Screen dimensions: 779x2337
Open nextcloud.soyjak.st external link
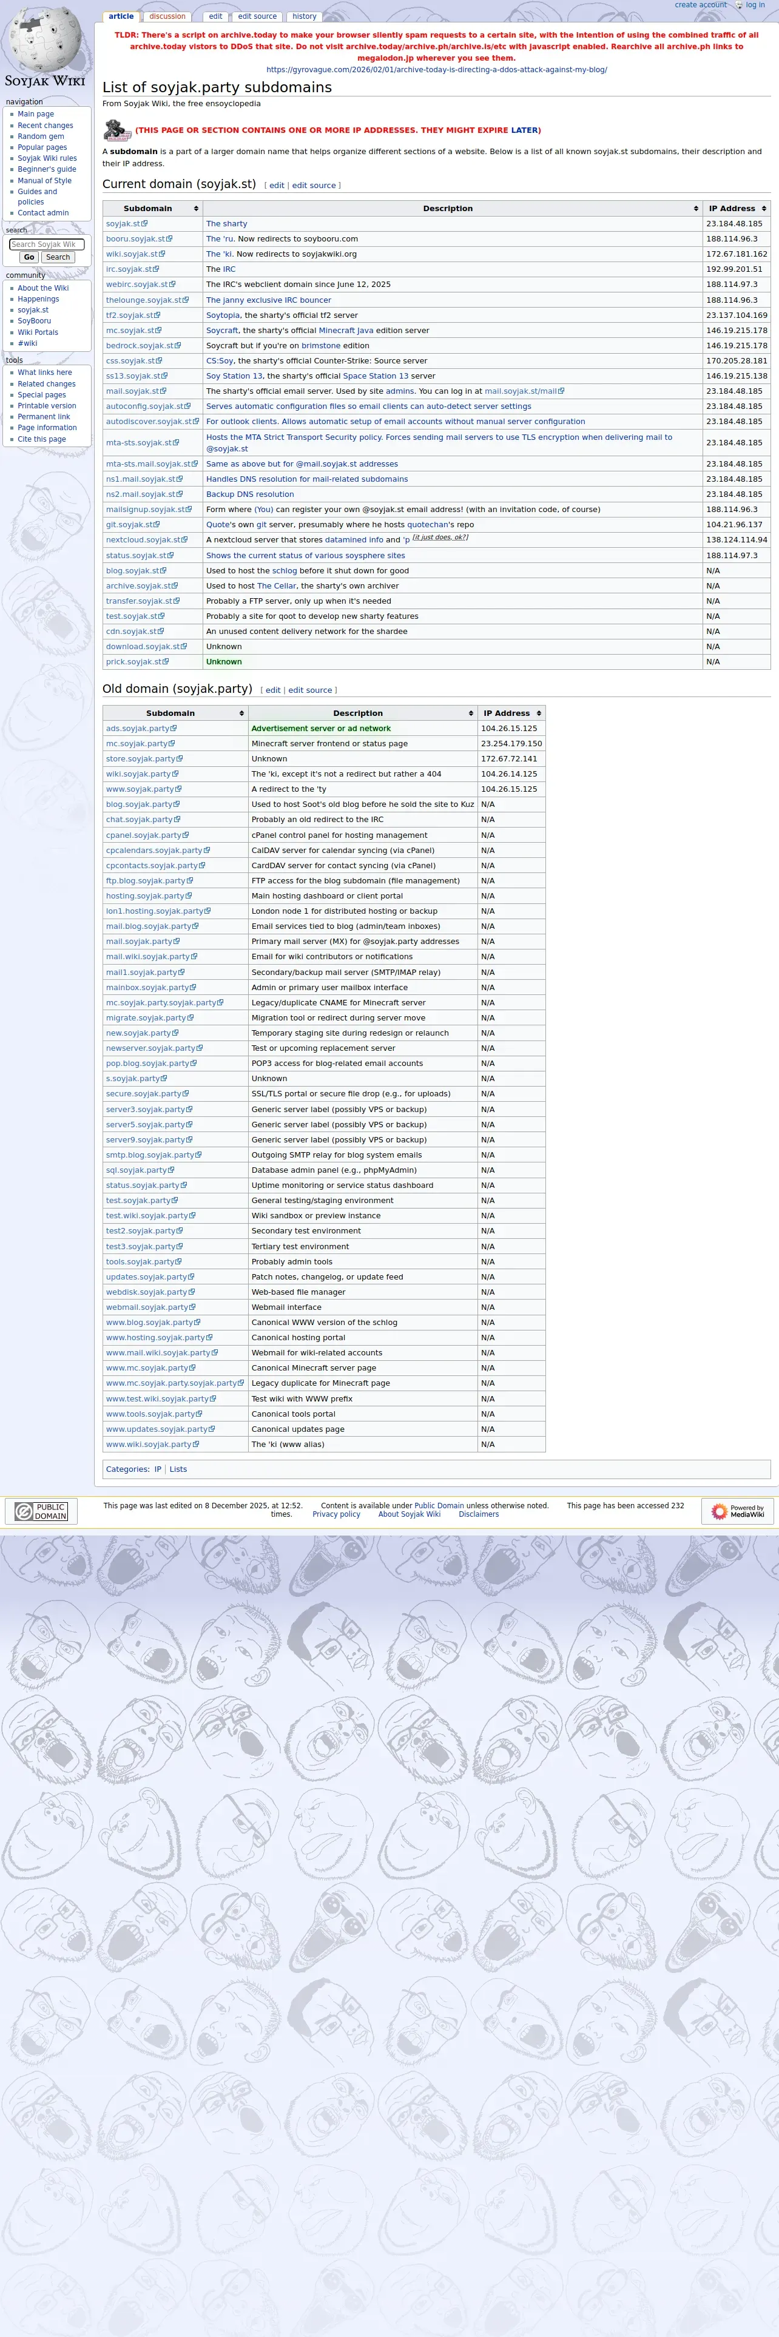pyautogui.click(x=147, y=540)
